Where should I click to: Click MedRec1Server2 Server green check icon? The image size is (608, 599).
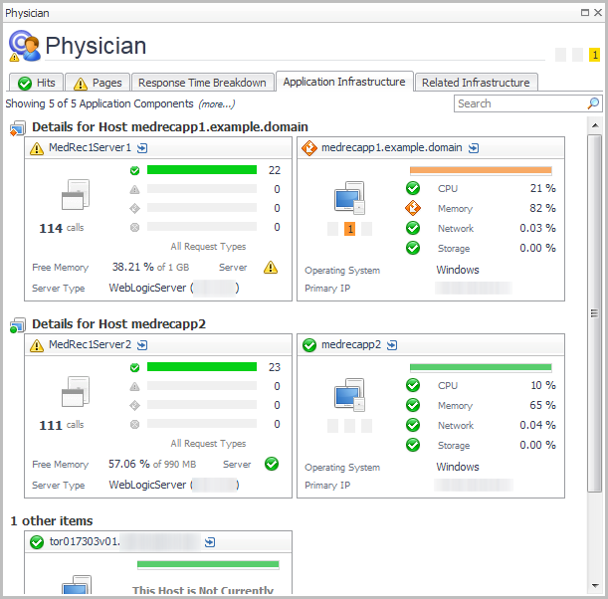272,464
